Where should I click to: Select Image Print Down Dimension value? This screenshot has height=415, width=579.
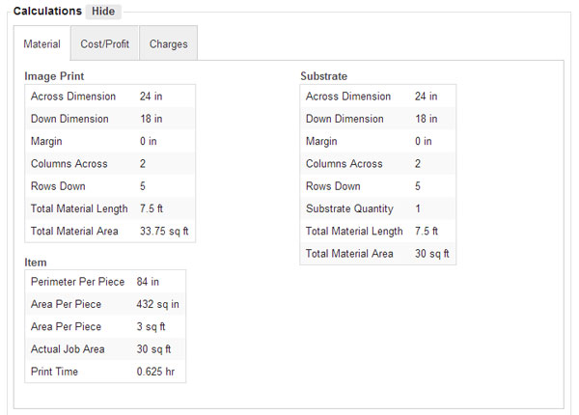152,119
